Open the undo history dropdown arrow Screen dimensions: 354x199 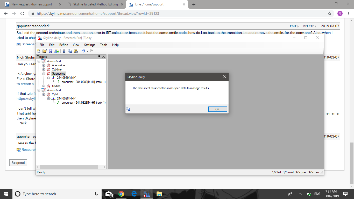point(87,51)
